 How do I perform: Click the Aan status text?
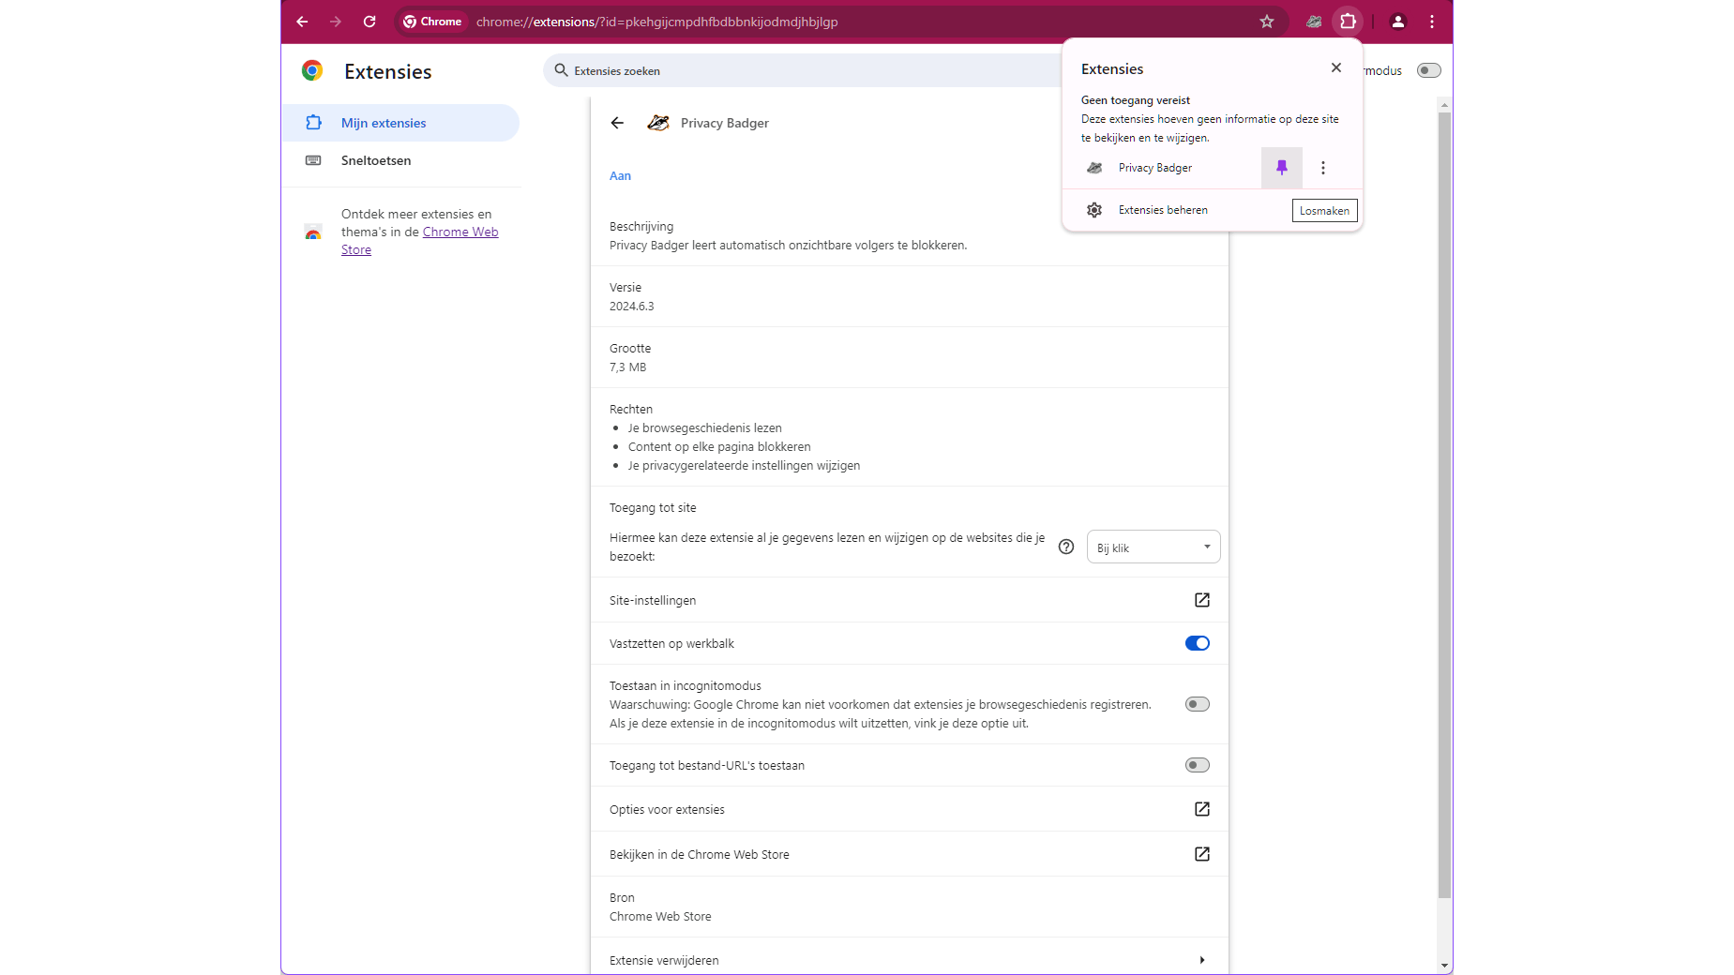620,175
